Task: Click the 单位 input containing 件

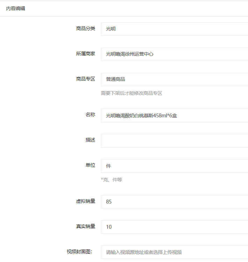Action: point(175,166)
